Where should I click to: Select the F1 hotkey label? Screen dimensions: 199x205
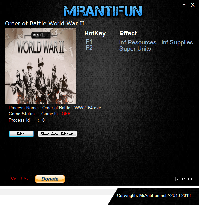coord(89,42)
